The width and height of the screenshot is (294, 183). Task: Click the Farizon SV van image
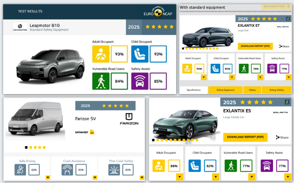tap(35, 119)
